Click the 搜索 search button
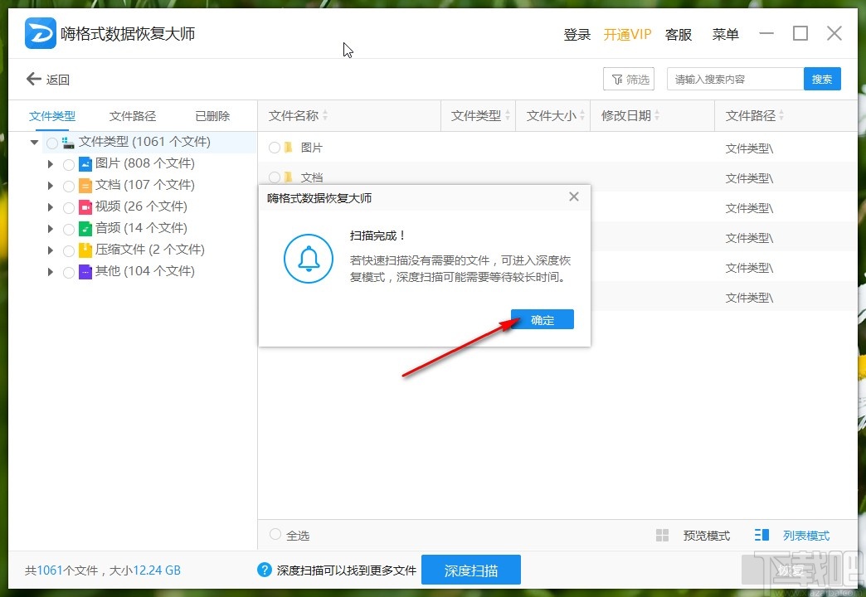 (822, 79)
